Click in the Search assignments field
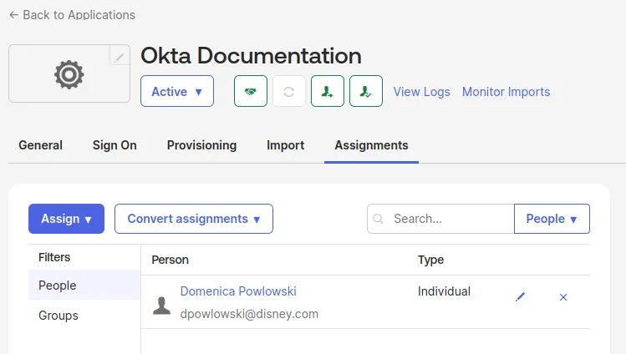This screenshot has width=626, height=354. point(440,219)
